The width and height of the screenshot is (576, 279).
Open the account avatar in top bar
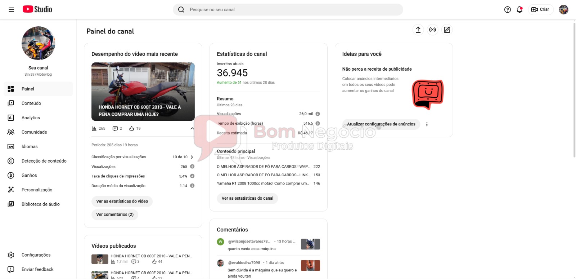563,10
